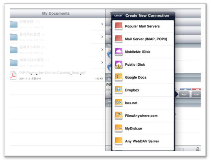Click the folder icon for 클라우드자료

point(14,50)
